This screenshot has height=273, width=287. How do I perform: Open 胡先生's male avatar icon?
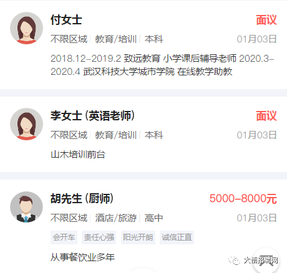pyautogui.click(x=26, y=207)
